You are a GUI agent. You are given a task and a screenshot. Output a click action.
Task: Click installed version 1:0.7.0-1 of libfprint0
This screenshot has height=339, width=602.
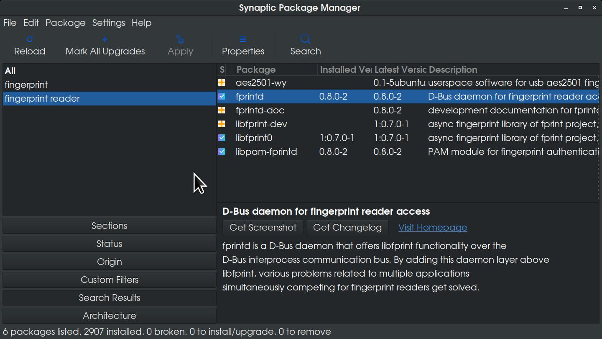pyautogui.click(x=337, y=138)
